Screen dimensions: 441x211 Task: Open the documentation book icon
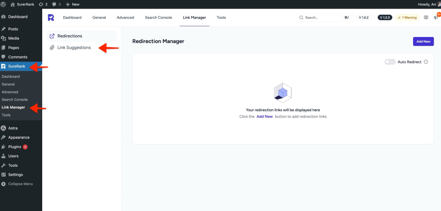point(426,17)
